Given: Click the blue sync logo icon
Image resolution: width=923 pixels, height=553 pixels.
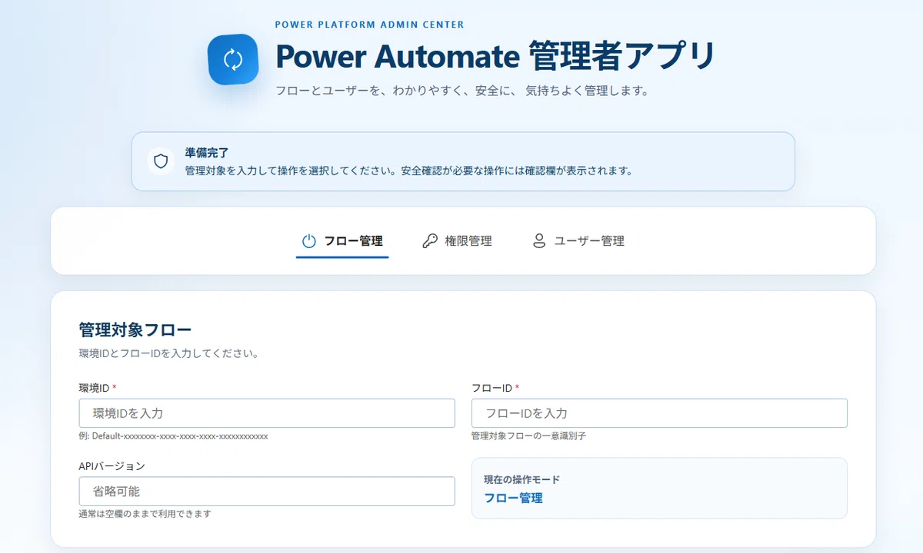Looking at the screenshot, I should 233,59.
